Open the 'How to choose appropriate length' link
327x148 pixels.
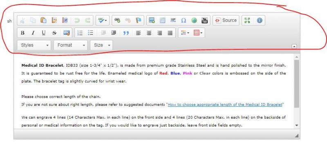click(225, 105)
